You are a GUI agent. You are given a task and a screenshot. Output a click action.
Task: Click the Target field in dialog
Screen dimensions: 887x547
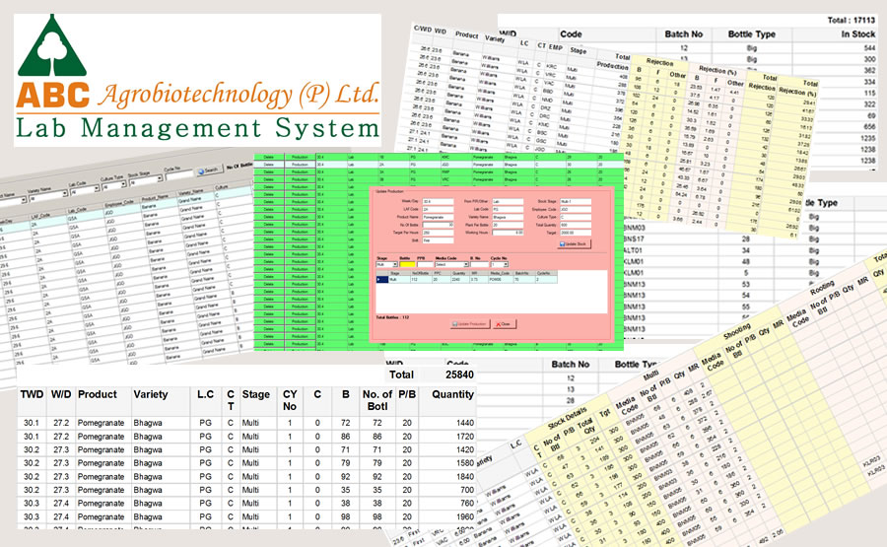coord(576,233)
